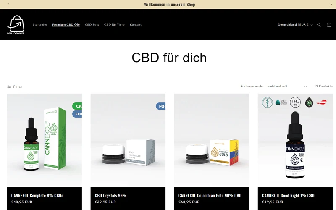Click the blue badge on CBD Crystals
Screen dimensions: 336x210
(x=161, y=106)
